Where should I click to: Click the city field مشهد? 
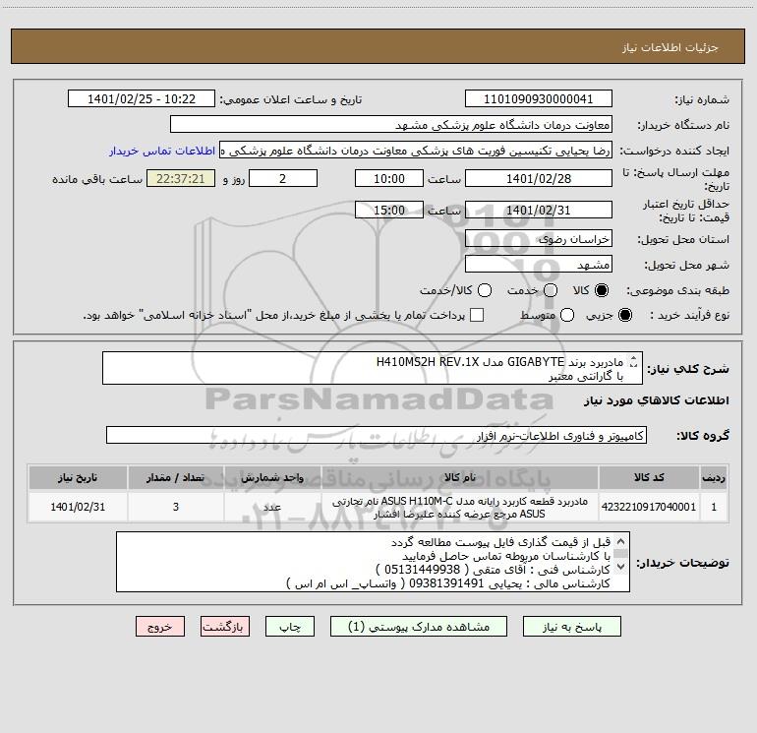pos(539,264)
